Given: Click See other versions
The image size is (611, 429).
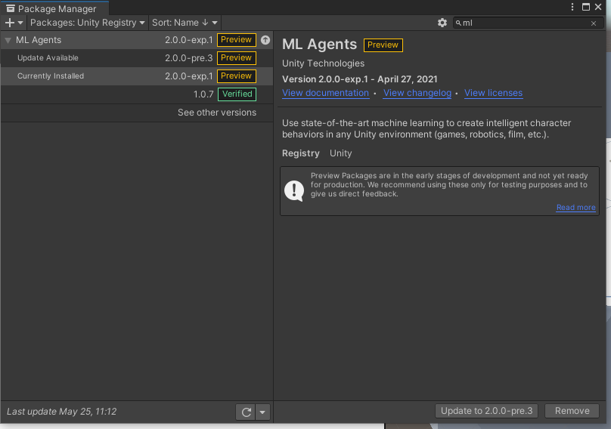Looking at the screenshot, I should coord(217,113).
